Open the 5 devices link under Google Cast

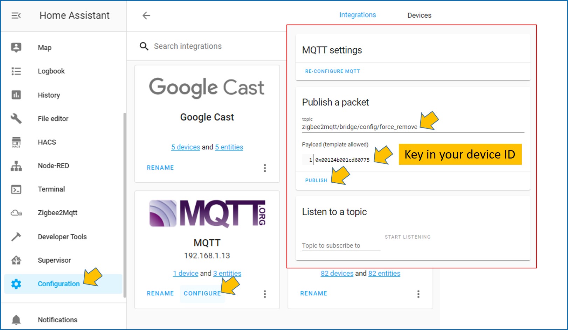point(185,147)
